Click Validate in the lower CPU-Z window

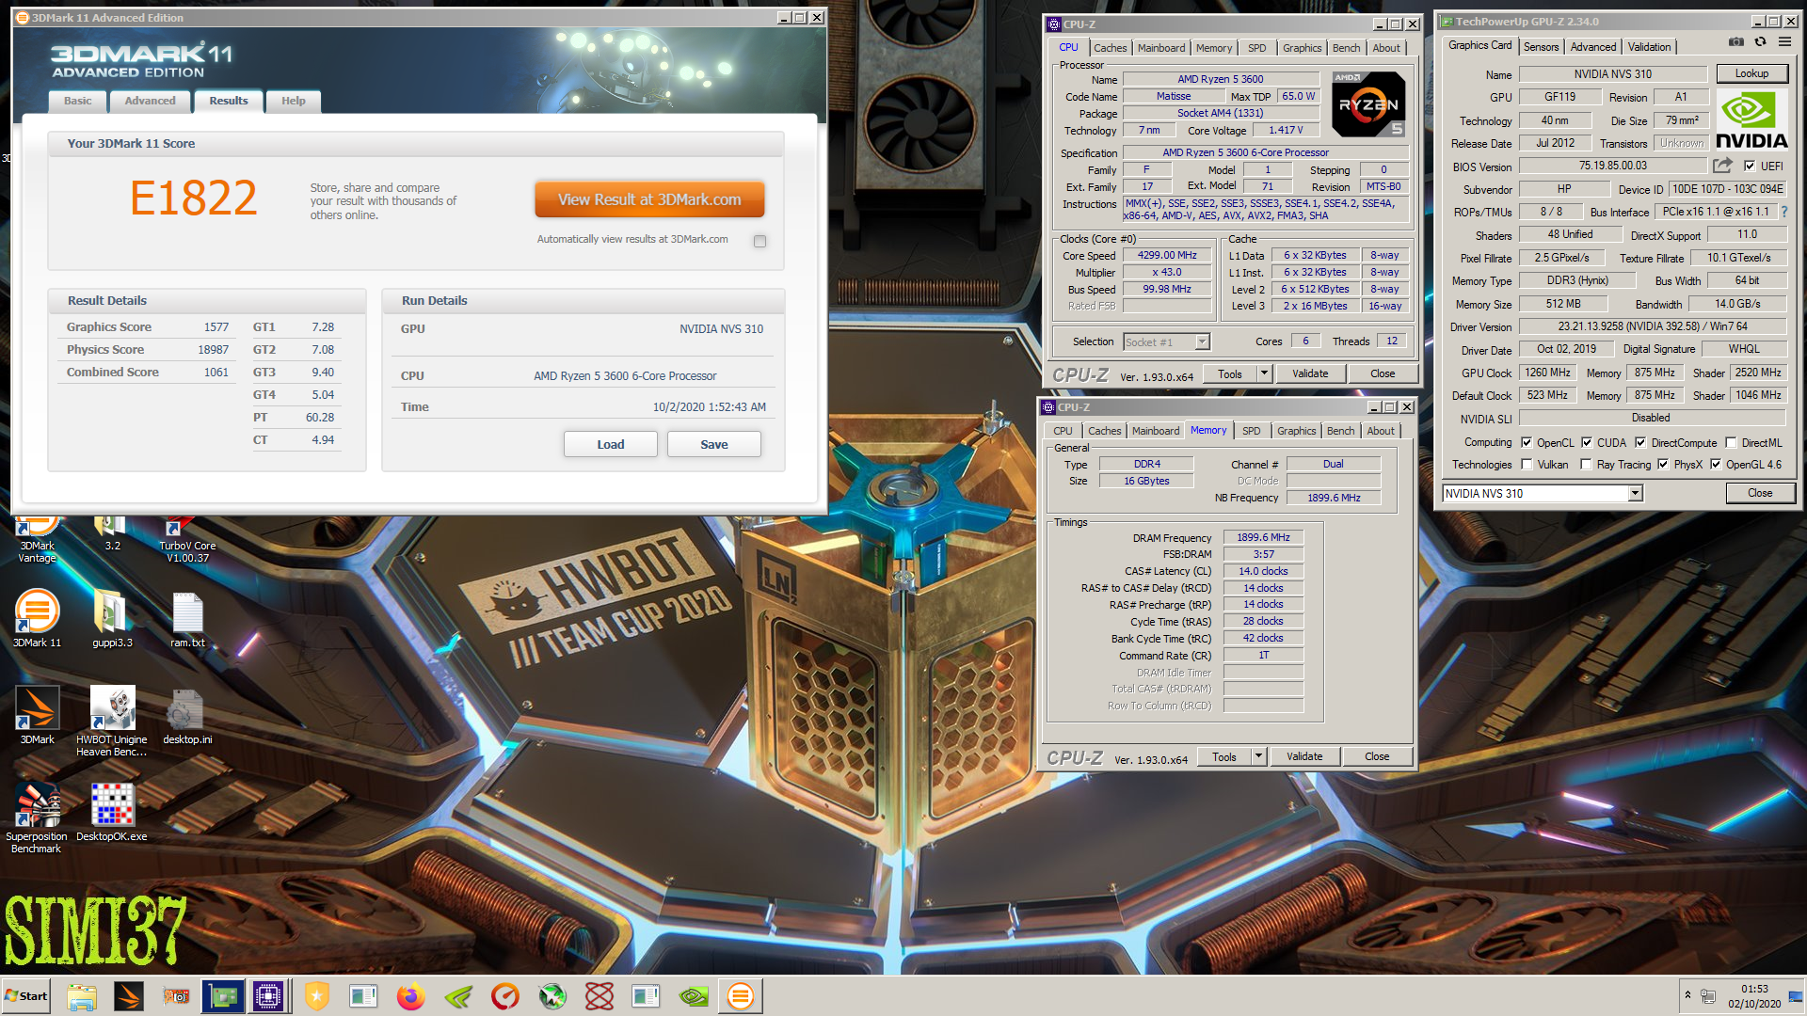point(1304,756)
